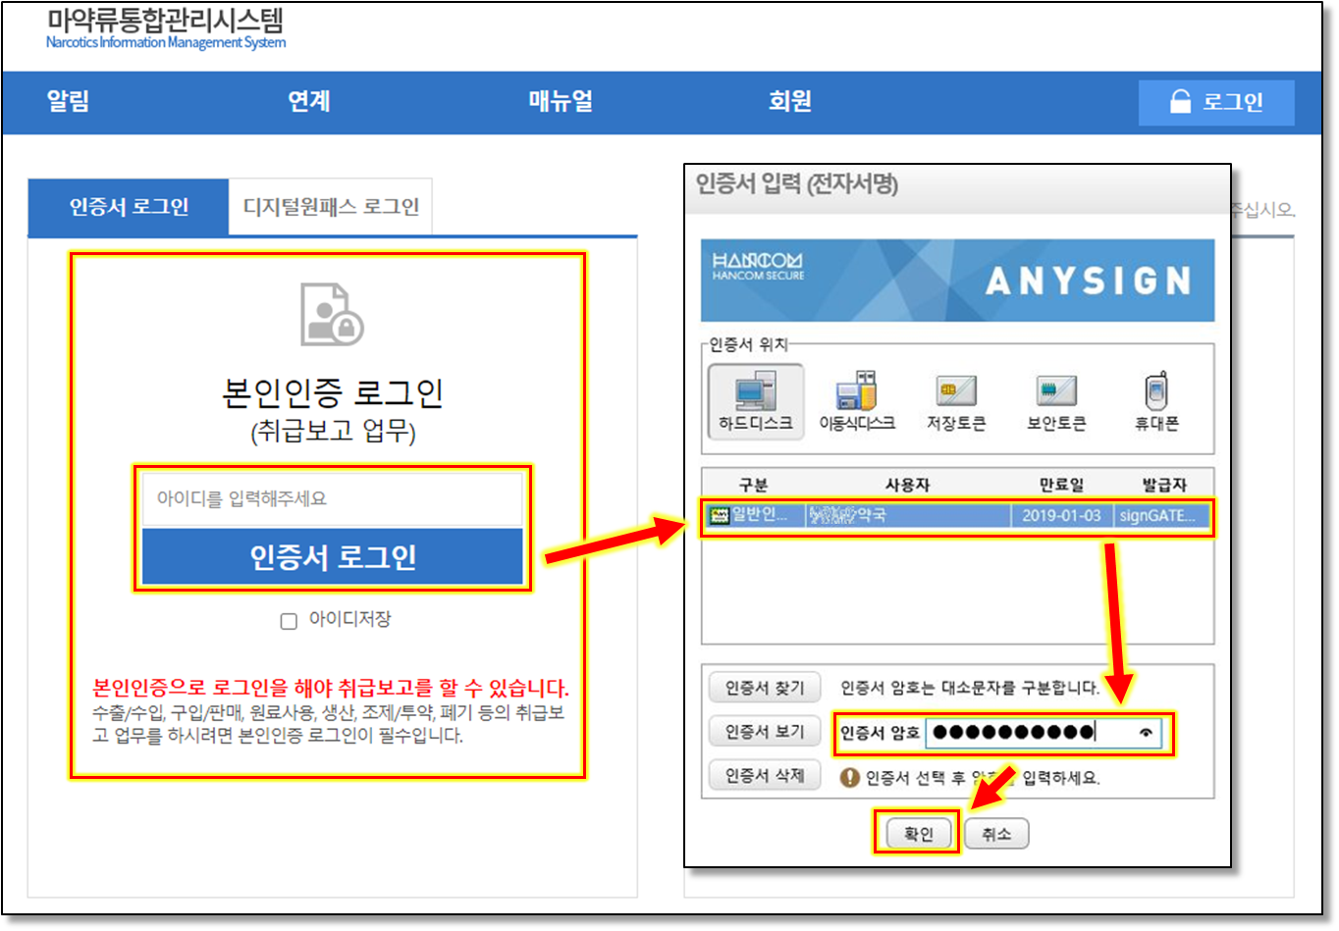This screenshot has height=931, width=1339.
Task: Enable the 아이디저장 checkbox
Action: 289,621
